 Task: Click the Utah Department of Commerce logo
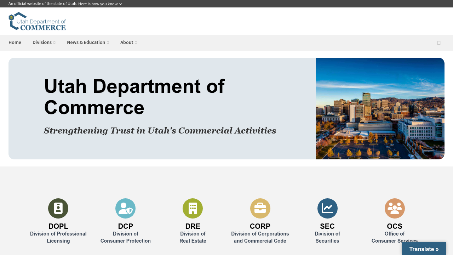37,21
